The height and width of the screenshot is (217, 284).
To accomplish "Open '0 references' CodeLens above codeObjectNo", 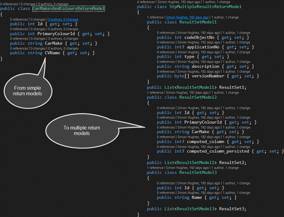I will pos(166,33).
